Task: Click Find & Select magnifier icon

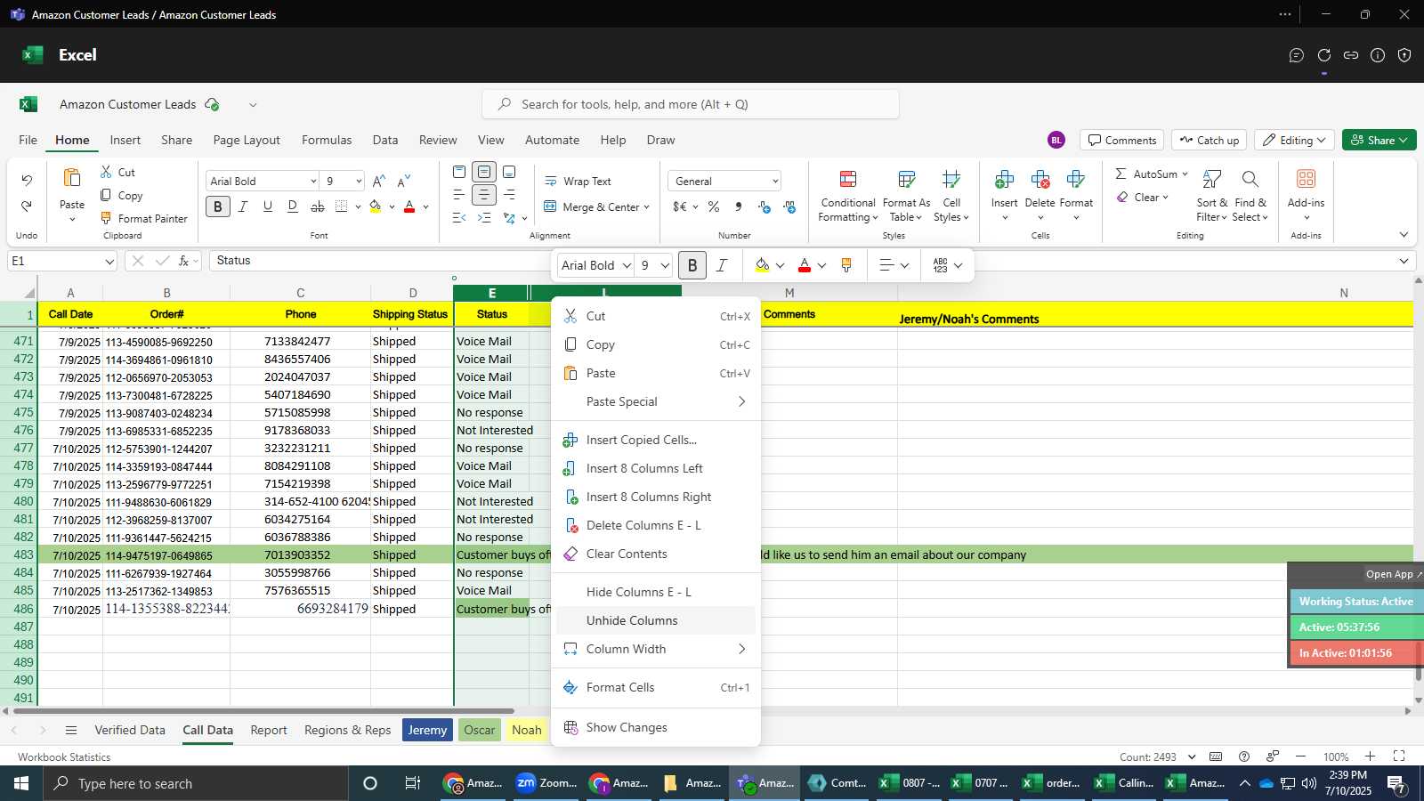Action: pos(1250,180)
